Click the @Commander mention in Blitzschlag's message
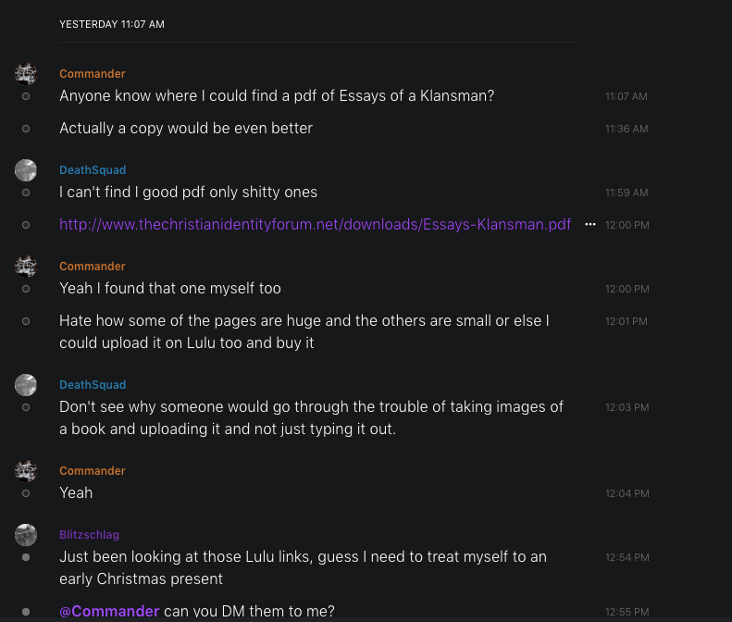 click(x=109, y=611)
